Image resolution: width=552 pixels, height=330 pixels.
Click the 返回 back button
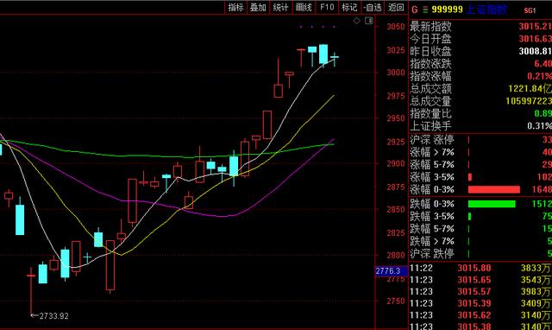396,8
